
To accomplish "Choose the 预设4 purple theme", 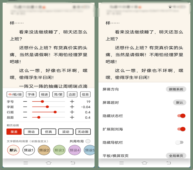I will [x=75, y=150].
